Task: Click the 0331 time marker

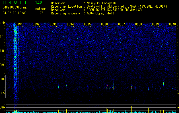Action: coord(19,24)
